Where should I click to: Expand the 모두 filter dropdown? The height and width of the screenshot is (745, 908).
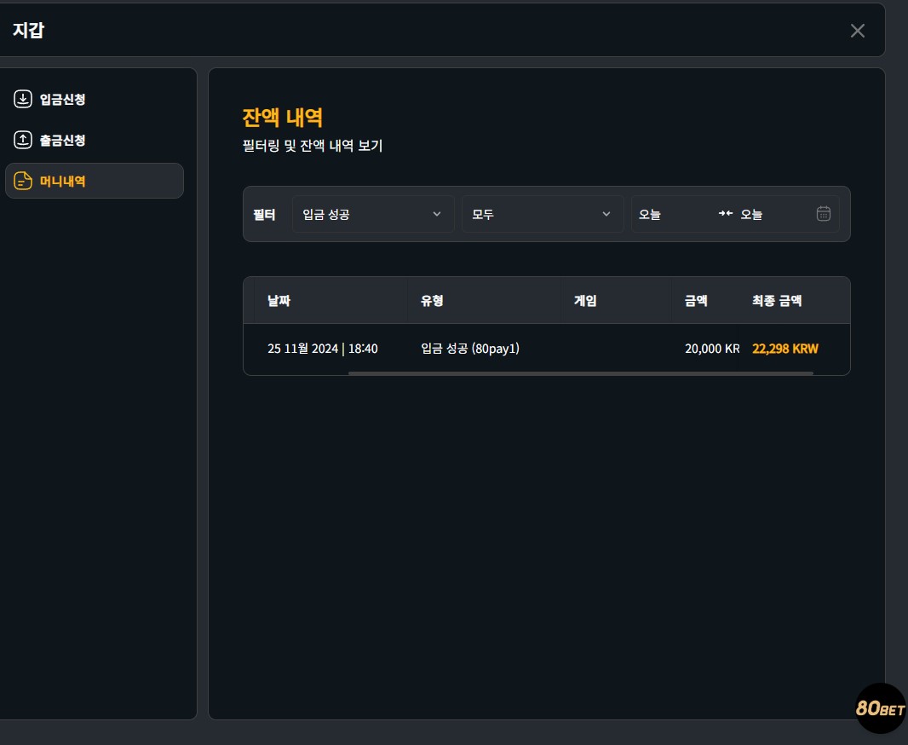[x=543, y=214]
